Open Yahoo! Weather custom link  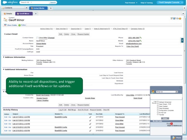[x=42, y=100]
